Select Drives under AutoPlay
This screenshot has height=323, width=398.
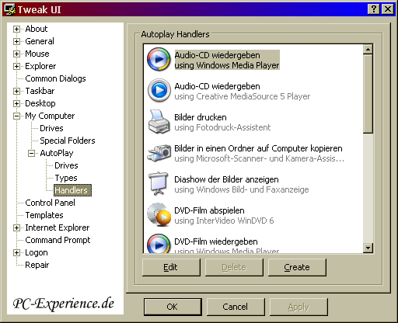(x=66, y=165)
